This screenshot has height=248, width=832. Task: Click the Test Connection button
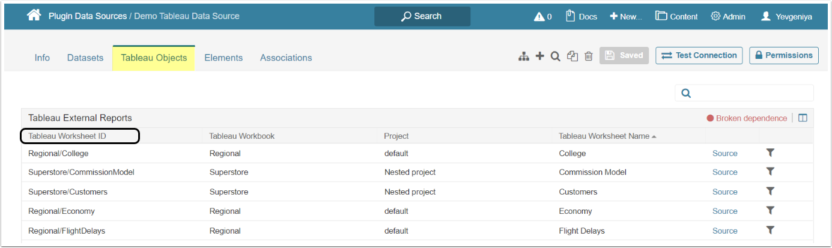[699, 55]
